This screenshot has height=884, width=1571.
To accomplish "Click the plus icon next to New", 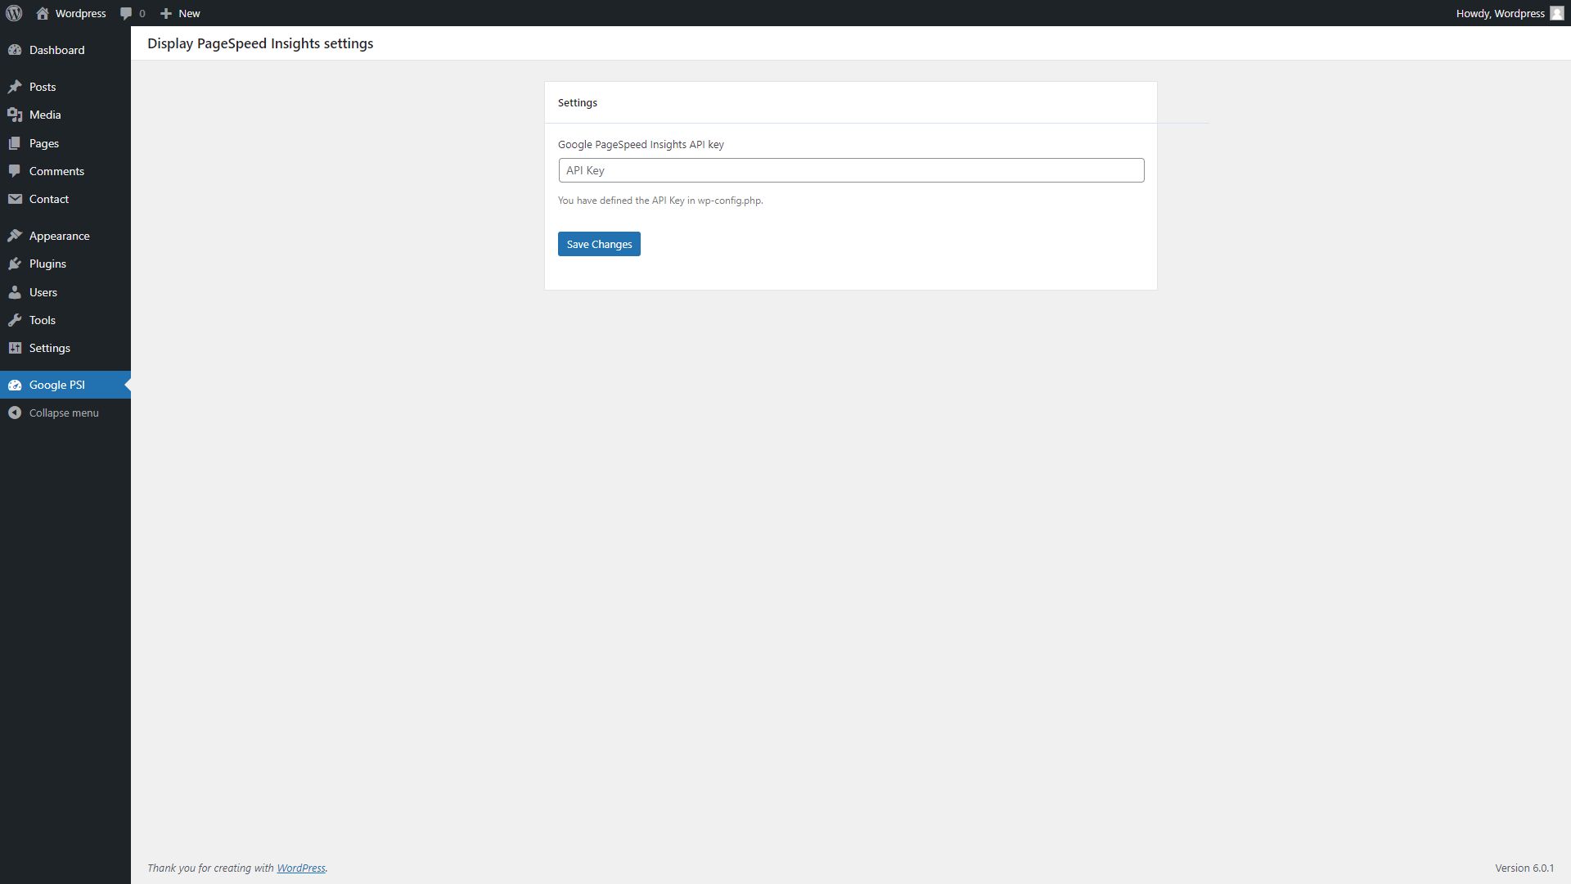I will 166,13.
